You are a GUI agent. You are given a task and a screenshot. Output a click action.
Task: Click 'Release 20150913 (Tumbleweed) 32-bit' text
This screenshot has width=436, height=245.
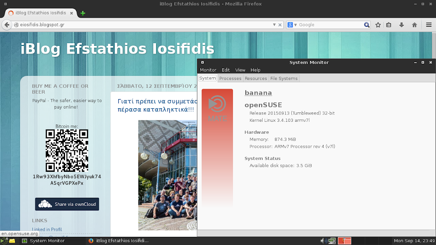pyautogui.click(x=292, y=113)
